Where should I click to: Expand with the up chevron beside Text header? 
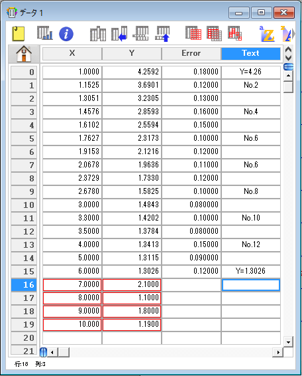click(x=288, y=50)
